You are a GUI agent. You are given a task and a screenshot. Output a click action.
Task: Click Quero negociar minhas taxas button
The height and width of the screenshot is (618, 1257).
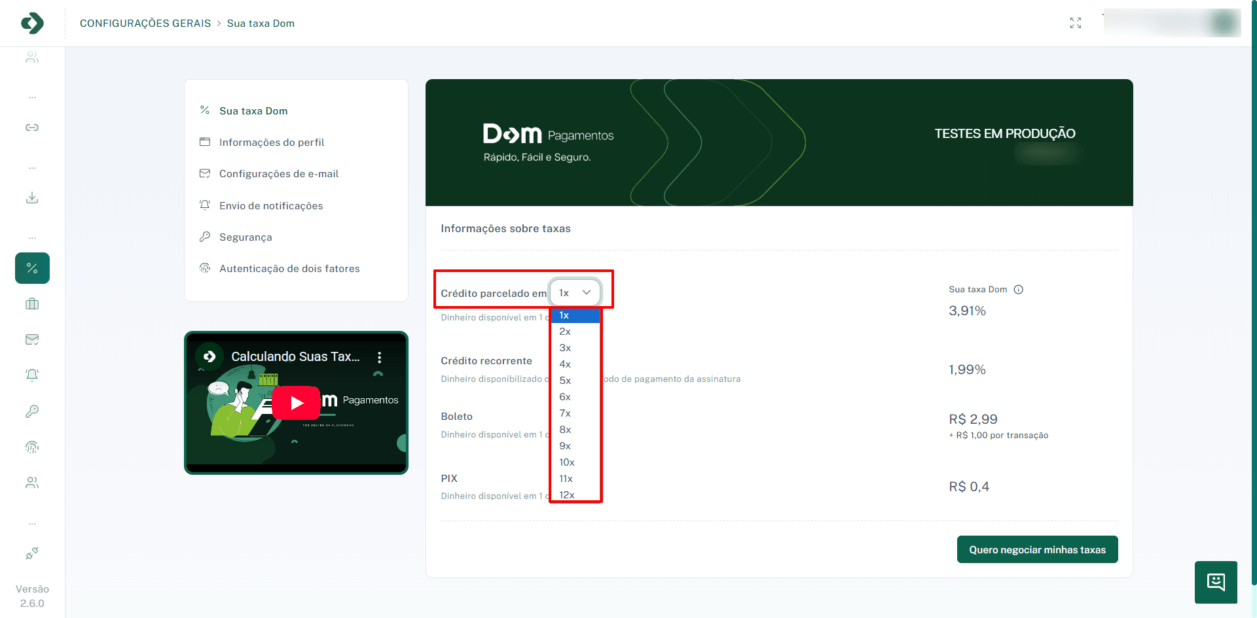(1037, 550)
